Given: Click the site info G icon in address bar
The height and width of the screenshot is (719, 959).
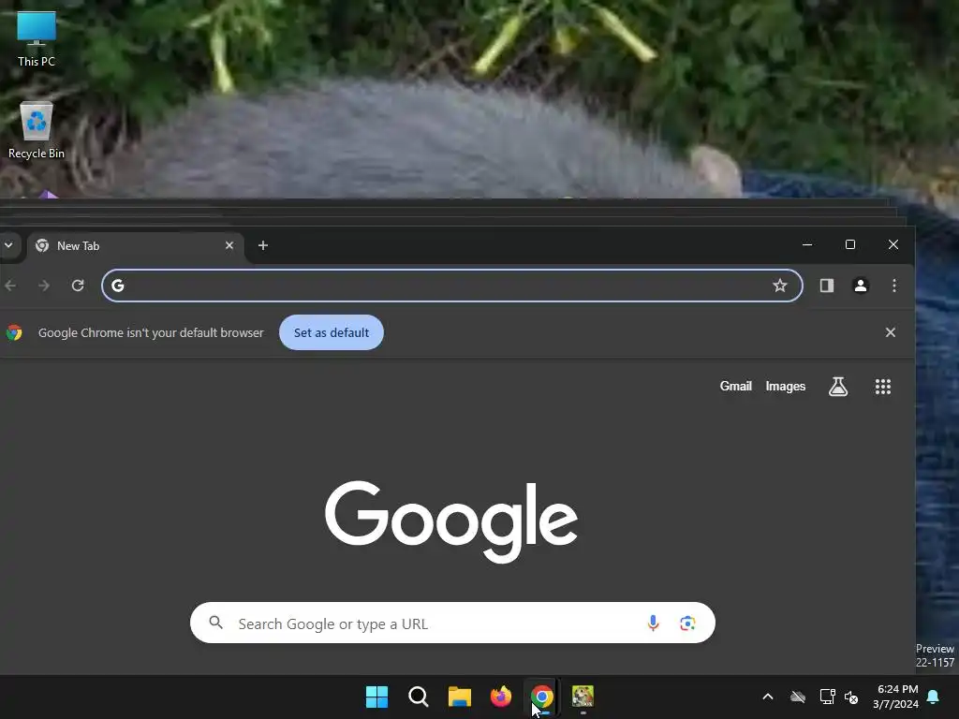Looking at the screenshot, I should coord(118,286).
